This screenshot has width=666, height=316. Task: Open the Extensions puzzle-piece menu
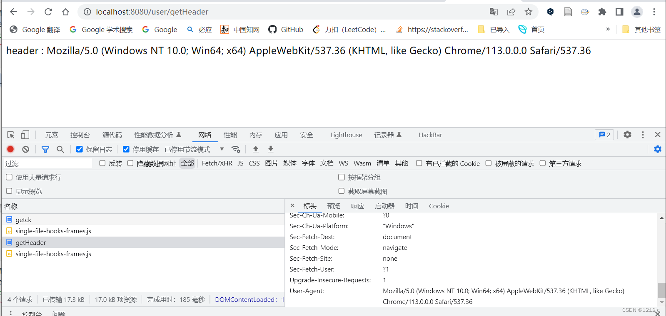coord(602,12)
